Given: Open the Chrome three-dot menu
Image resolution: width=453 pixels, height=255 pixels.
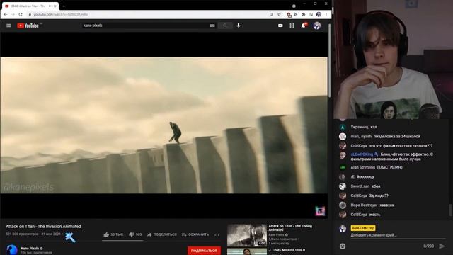Looking at the screenshot, I should pyautogui.click(x=326, y=14).
